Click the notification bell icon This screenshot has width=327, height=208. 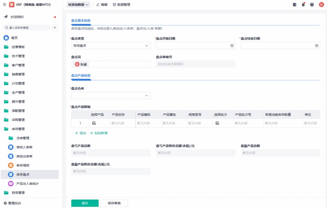[303, 5]
